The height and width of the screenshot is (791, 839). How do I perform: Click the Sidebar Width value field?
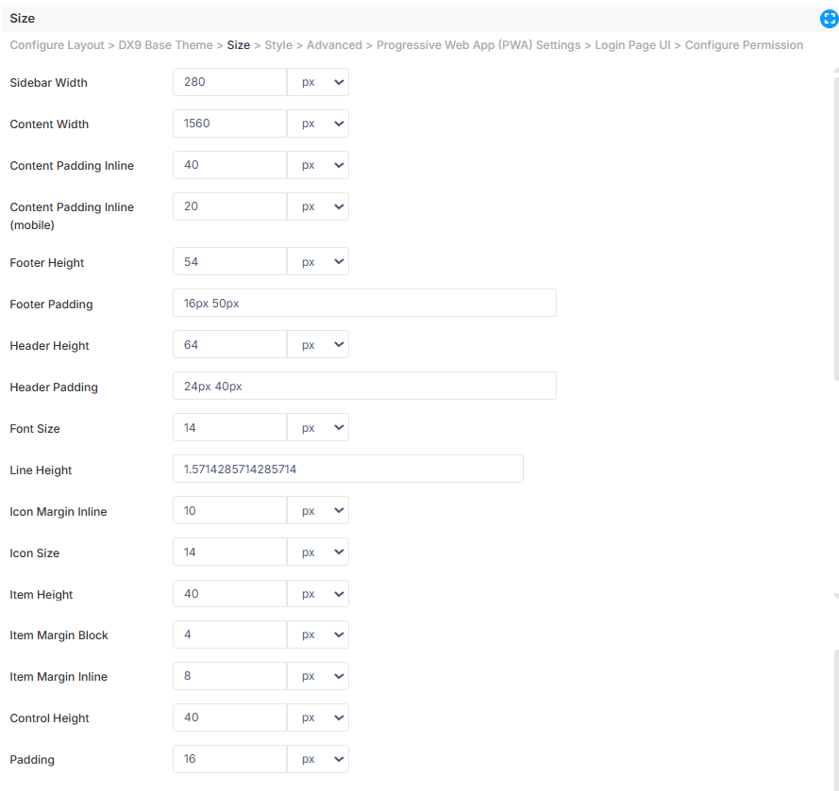tap(229, 82)
